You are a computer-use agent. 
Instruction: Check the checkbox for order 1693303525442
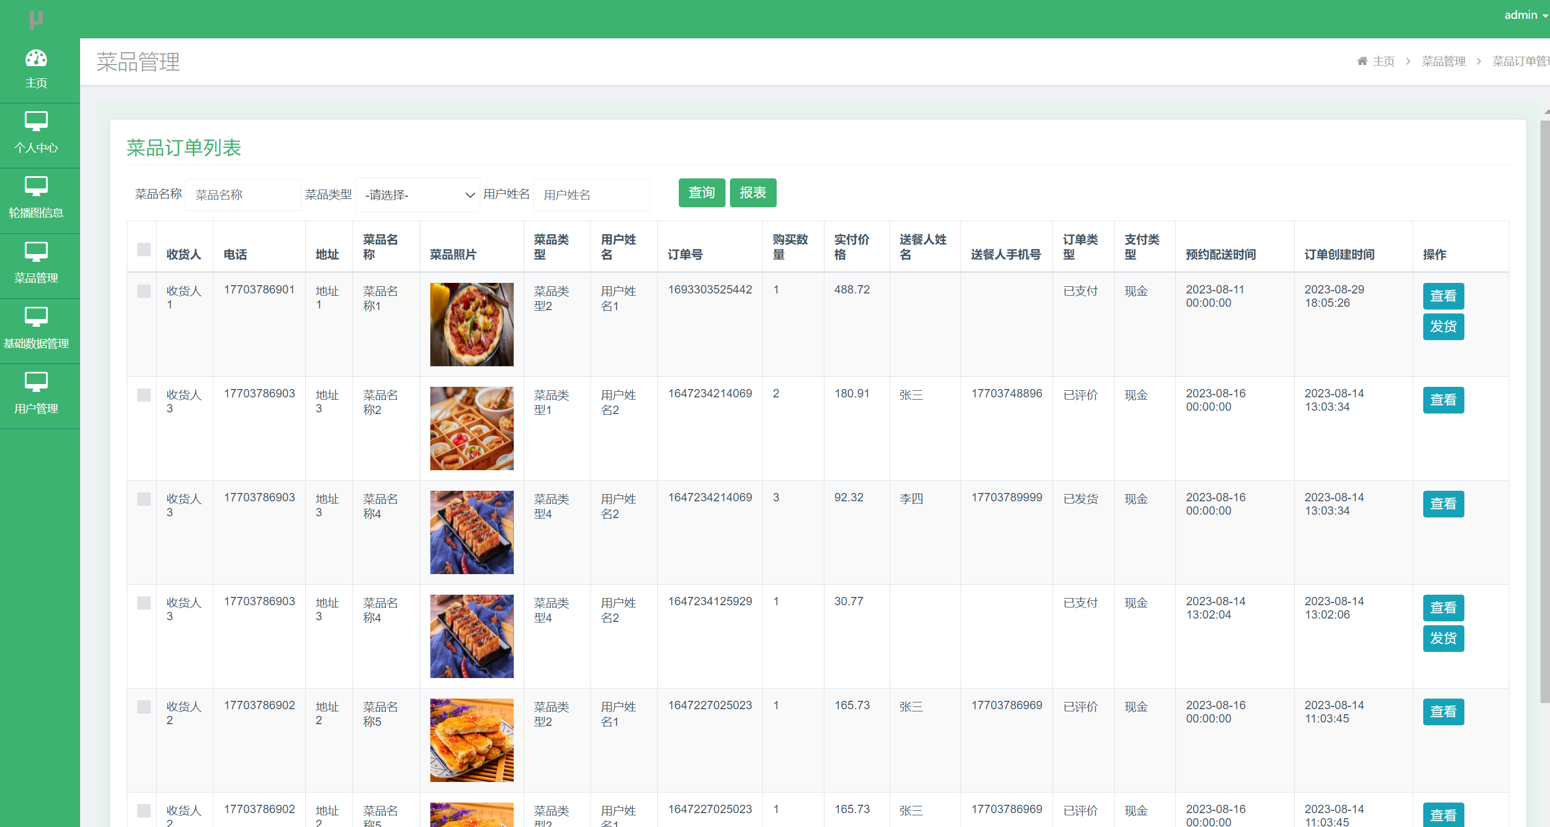pos(143,292)
